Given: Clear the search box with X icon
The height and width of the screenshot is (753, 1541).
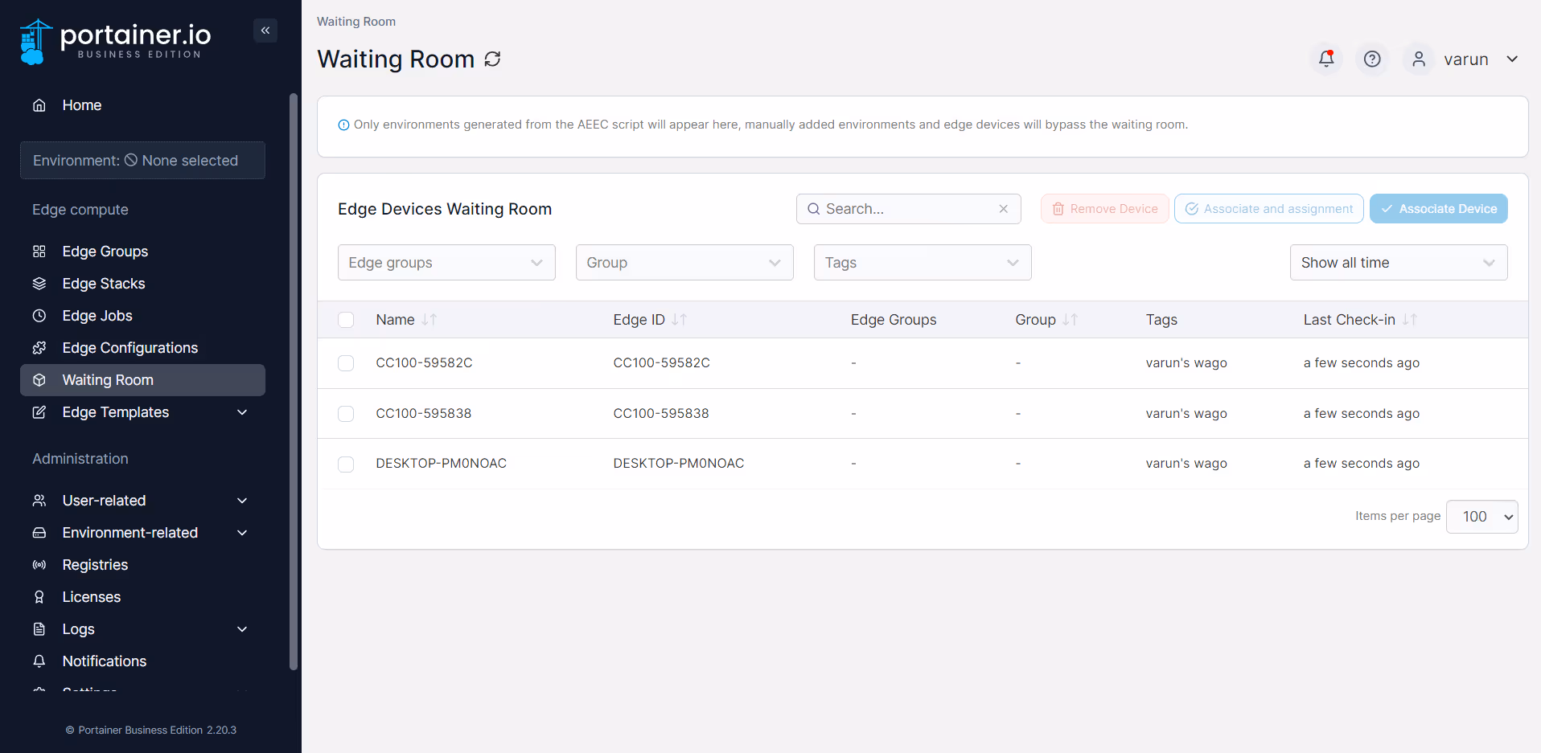Looking at the screenshot, I should [1004, 209].
